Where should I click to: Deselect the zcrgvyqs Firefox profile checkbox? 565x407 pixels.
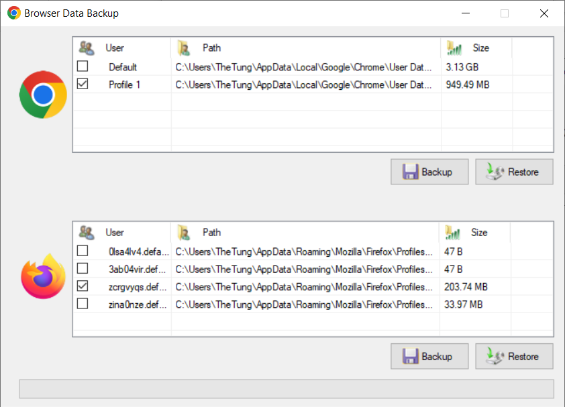(x=83, y=286)
